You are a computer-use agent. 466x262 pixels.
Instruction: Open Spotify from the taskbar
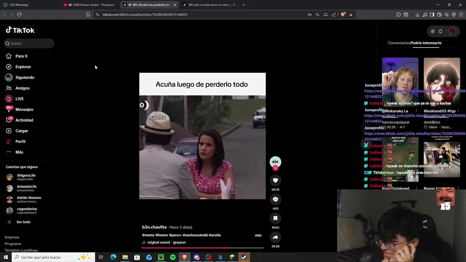click(x=173, y=257)
